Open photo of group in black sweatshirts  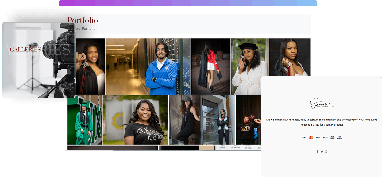(x=248, y=120)
